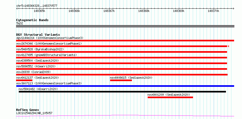Open the nsv5460528 ByrskaBishop2022 label
242x119 pixels.
40,49
